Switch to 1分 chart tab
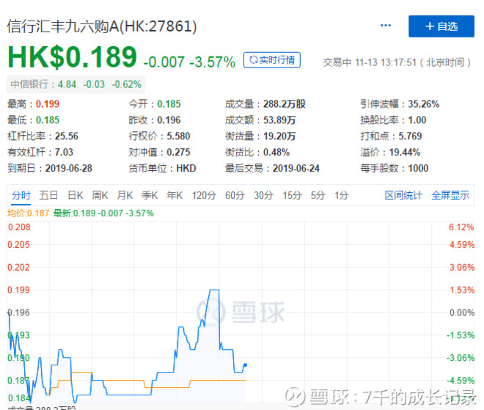 click(x=342, y=195)
